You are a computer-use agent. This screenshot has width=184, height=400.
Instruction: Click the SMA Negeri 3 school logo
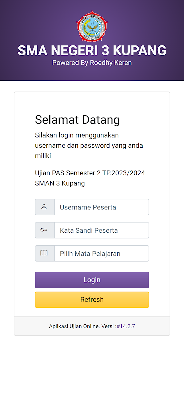[92, 26]
